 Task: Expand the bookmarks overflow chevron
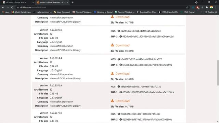(x=201, y=12)
